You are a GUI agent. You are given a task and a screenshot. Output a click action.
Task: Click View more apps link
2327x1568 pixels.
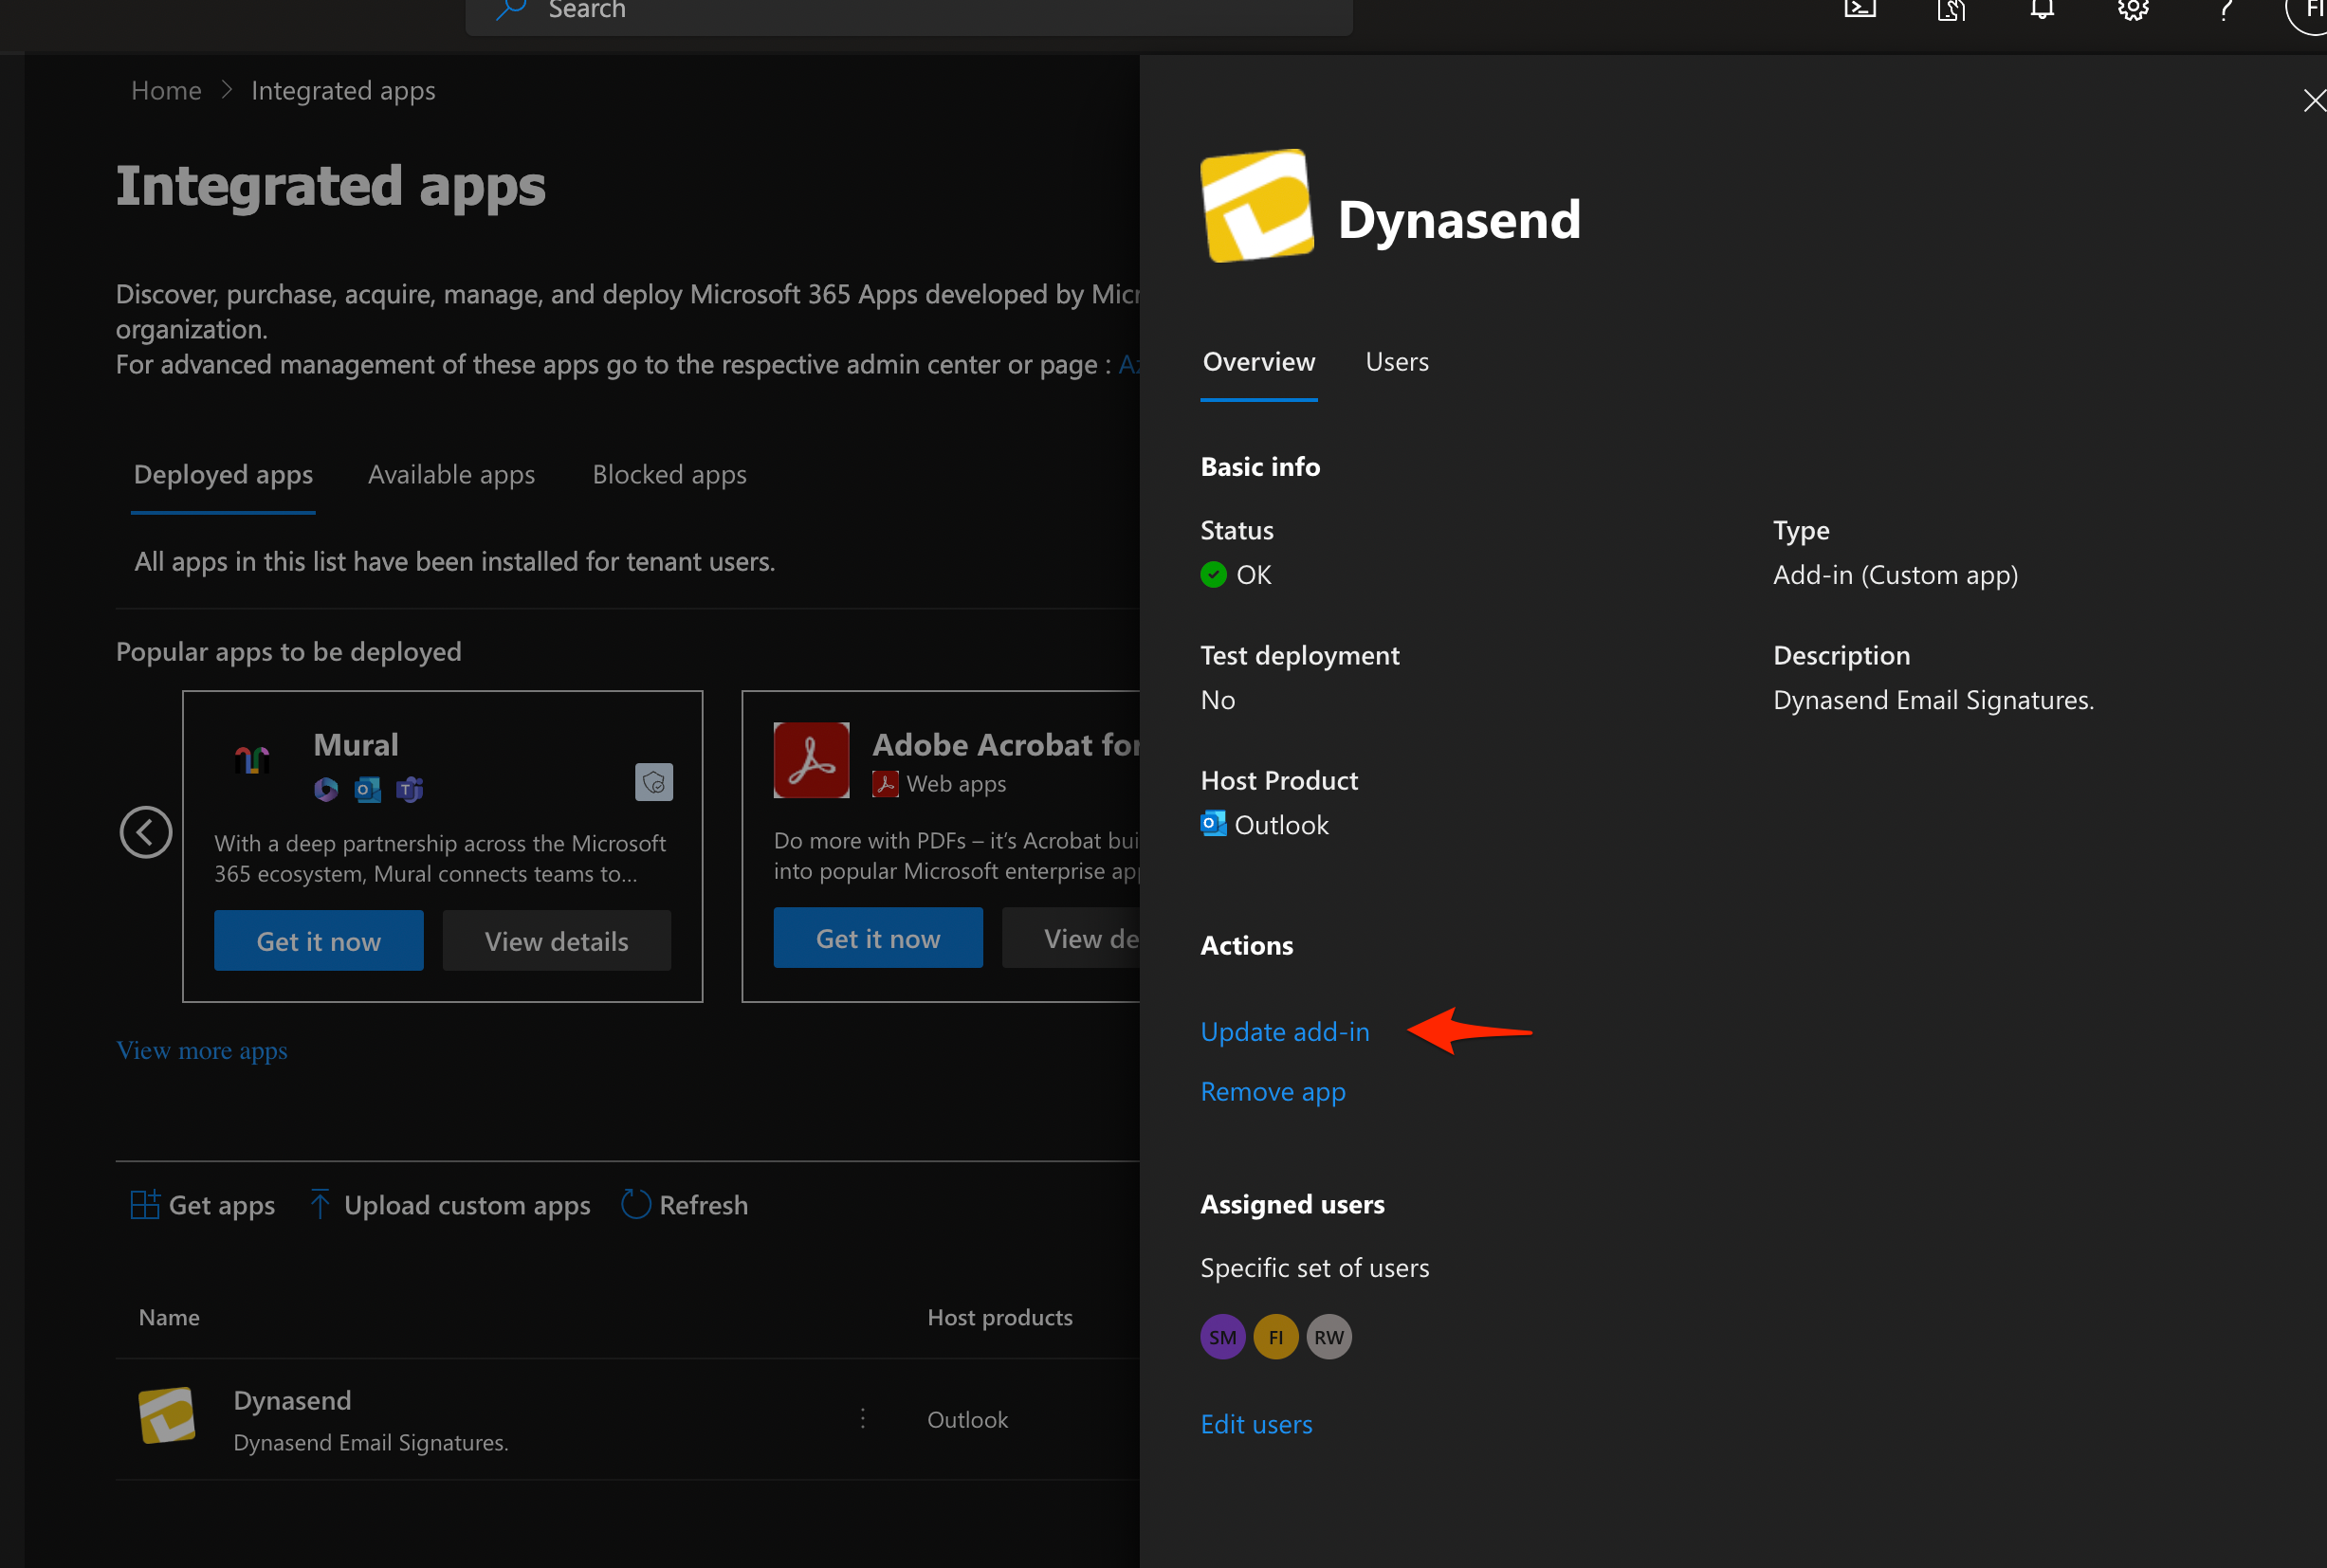point(202,1050)
